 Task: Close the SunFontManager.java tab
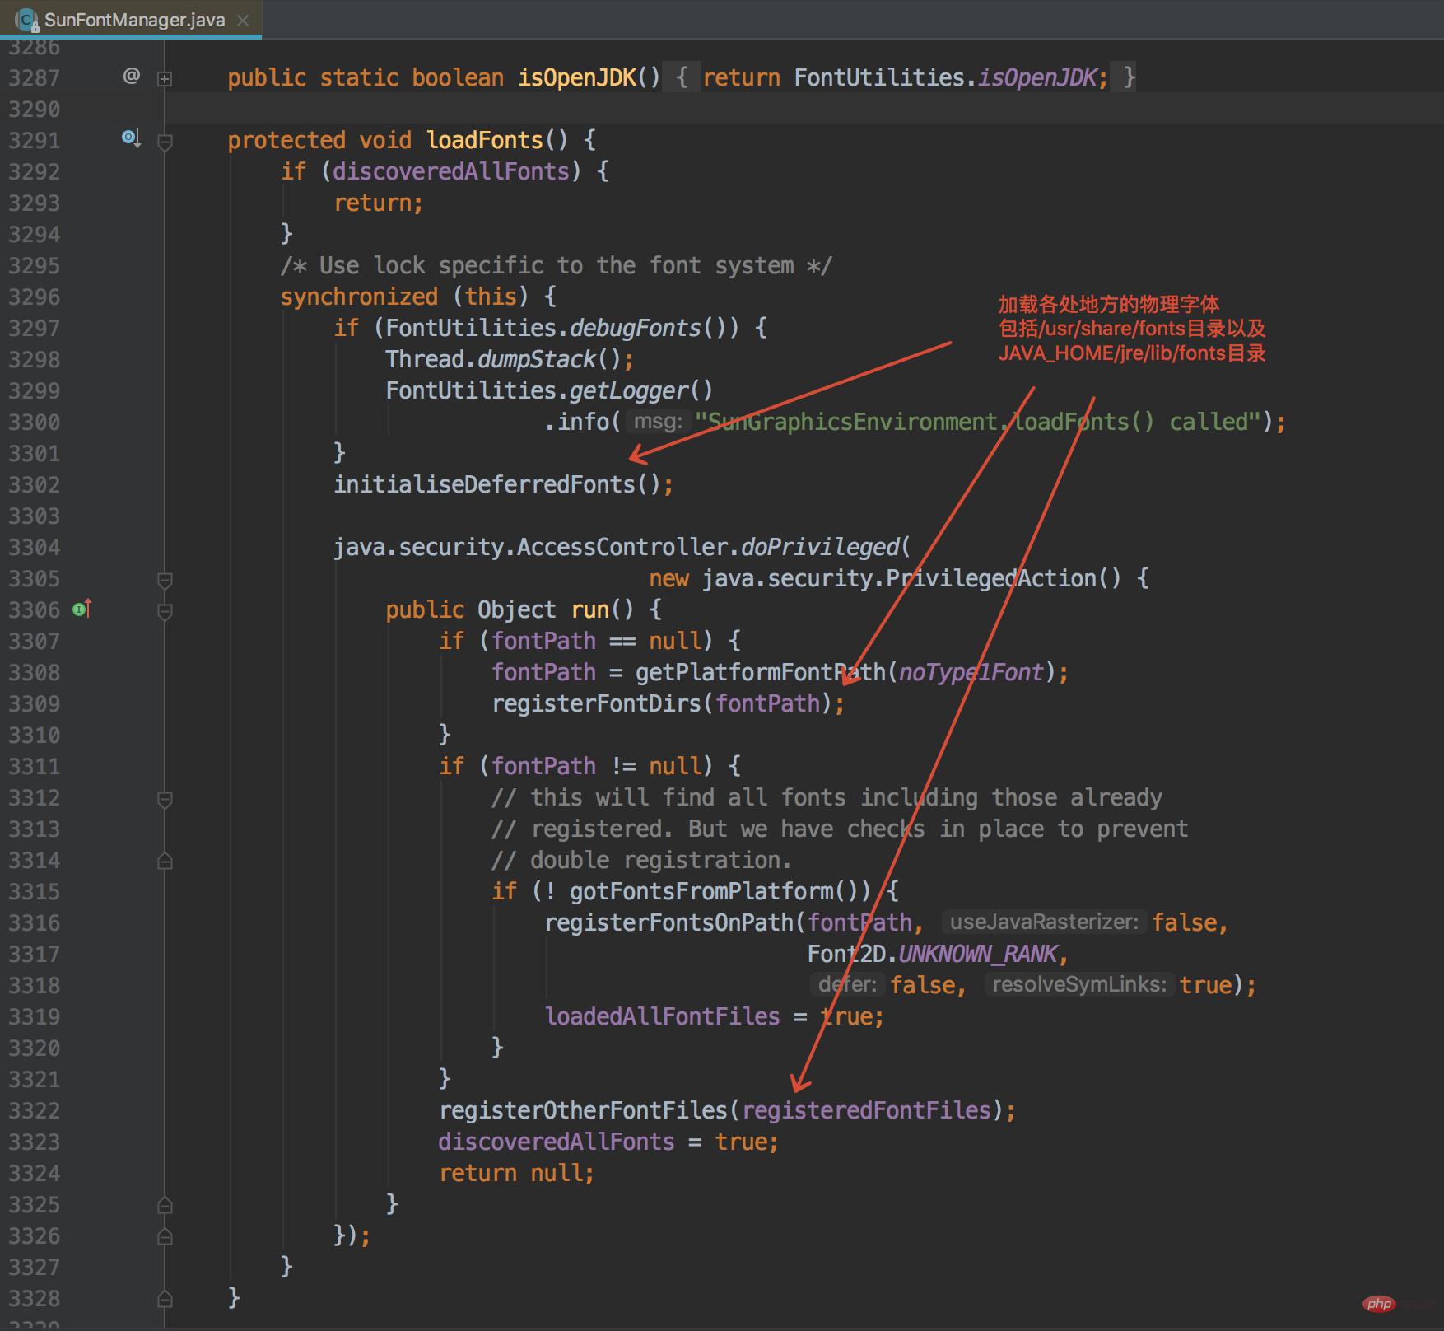pos(243,21)
